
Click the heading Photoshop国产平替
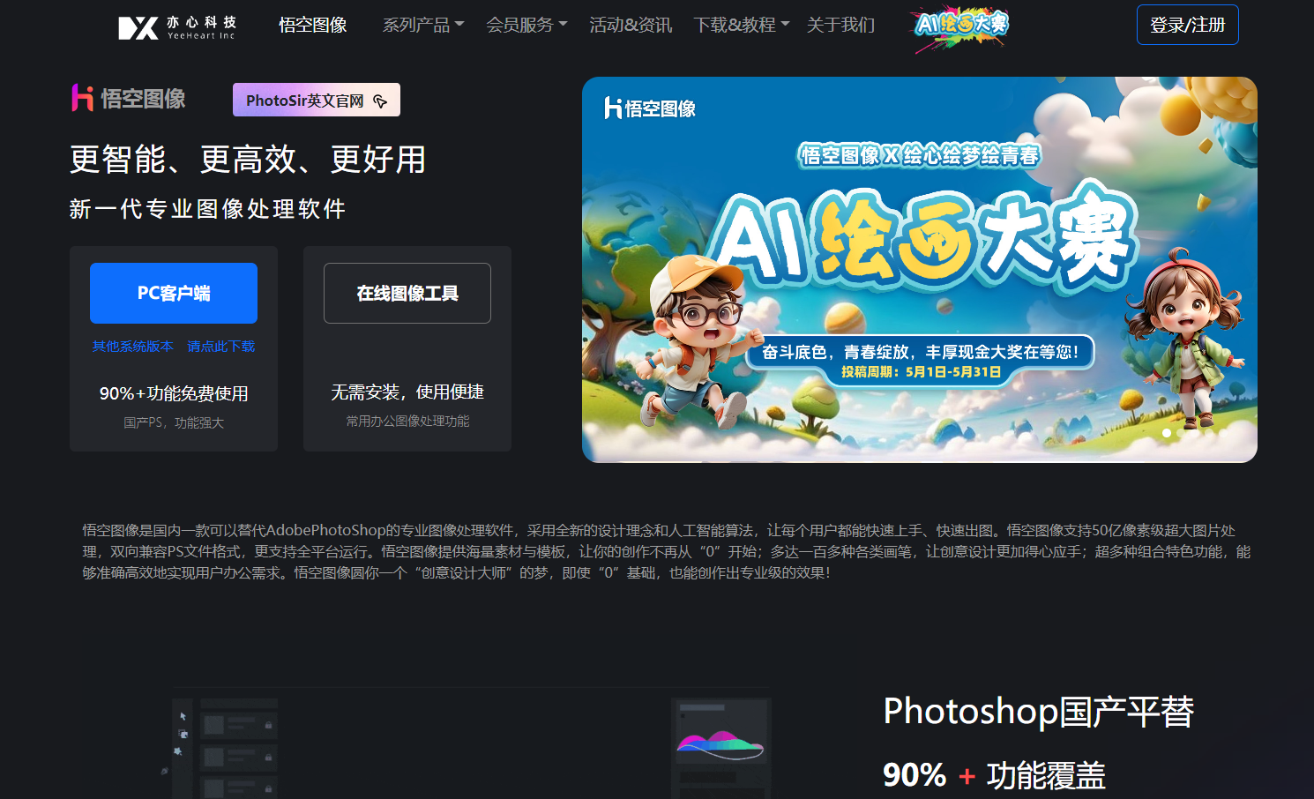pyautogui.click(x=1039, y=711)
